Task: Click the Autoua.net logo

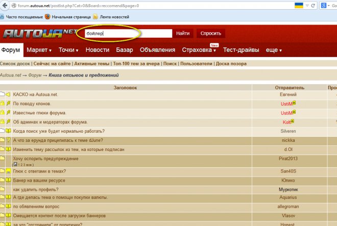Action: (x=37, y=34)
